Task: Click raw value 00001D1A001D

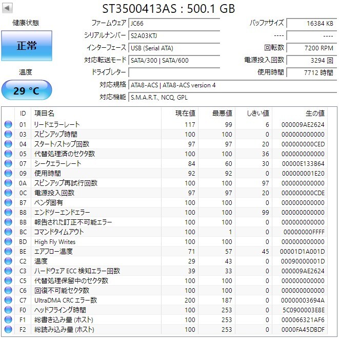Action: [x=302, y=251]
